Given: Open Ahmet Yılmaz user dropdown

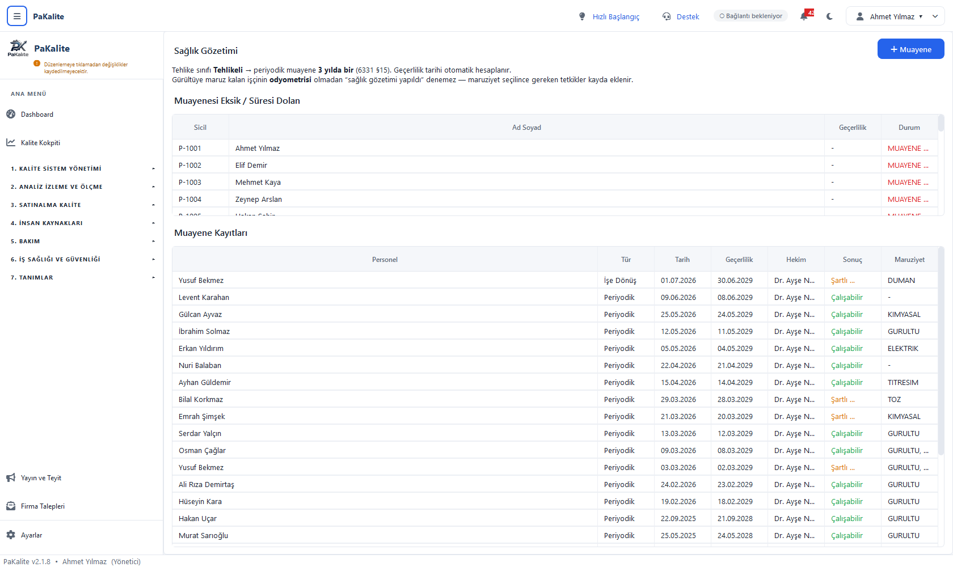Looking at the screenshot, I should point(895,16).
